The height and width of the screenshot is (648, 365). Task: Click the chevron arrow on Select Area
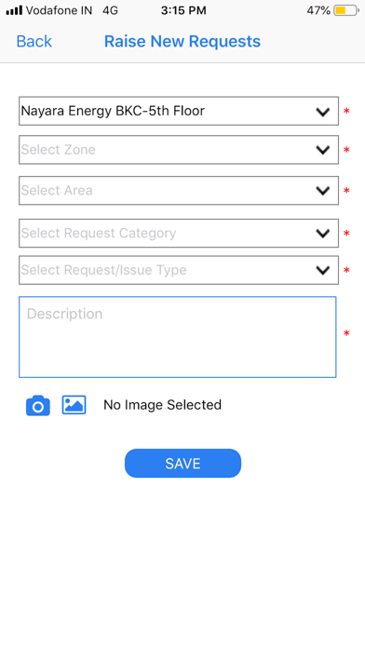322,191
